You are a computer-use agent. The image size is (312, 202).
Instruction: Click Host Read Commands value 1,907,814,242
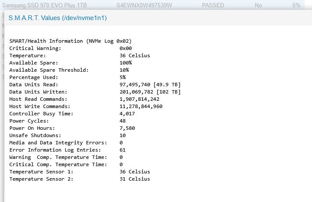point(139,99)
